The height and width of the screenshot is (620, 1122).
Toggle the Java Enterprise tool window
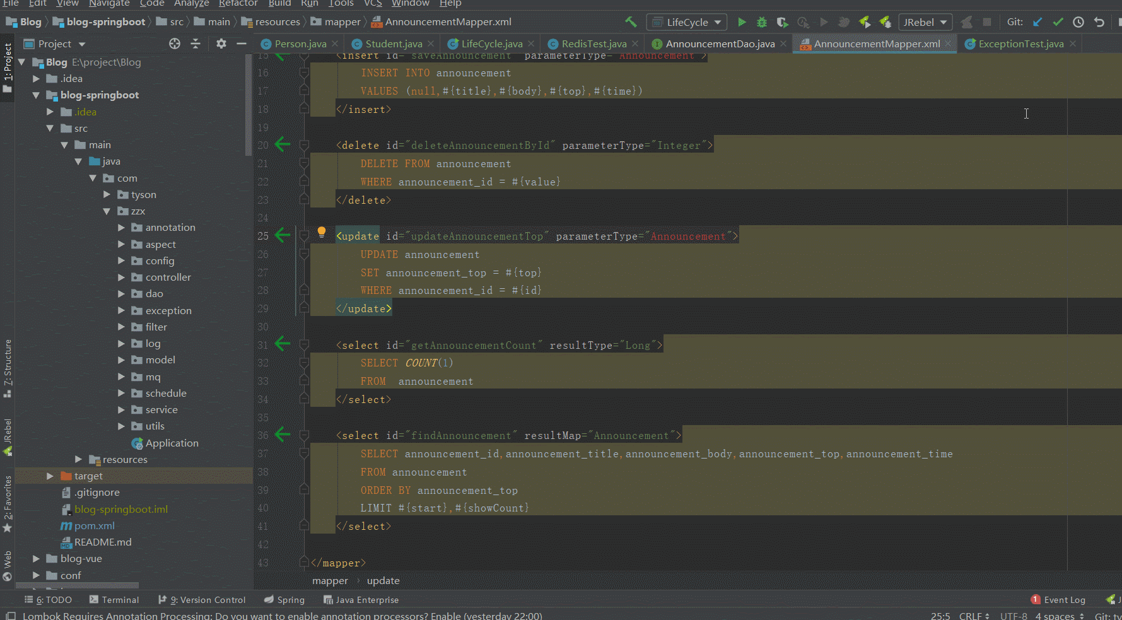pyautogui.click(x=361, y=600)
